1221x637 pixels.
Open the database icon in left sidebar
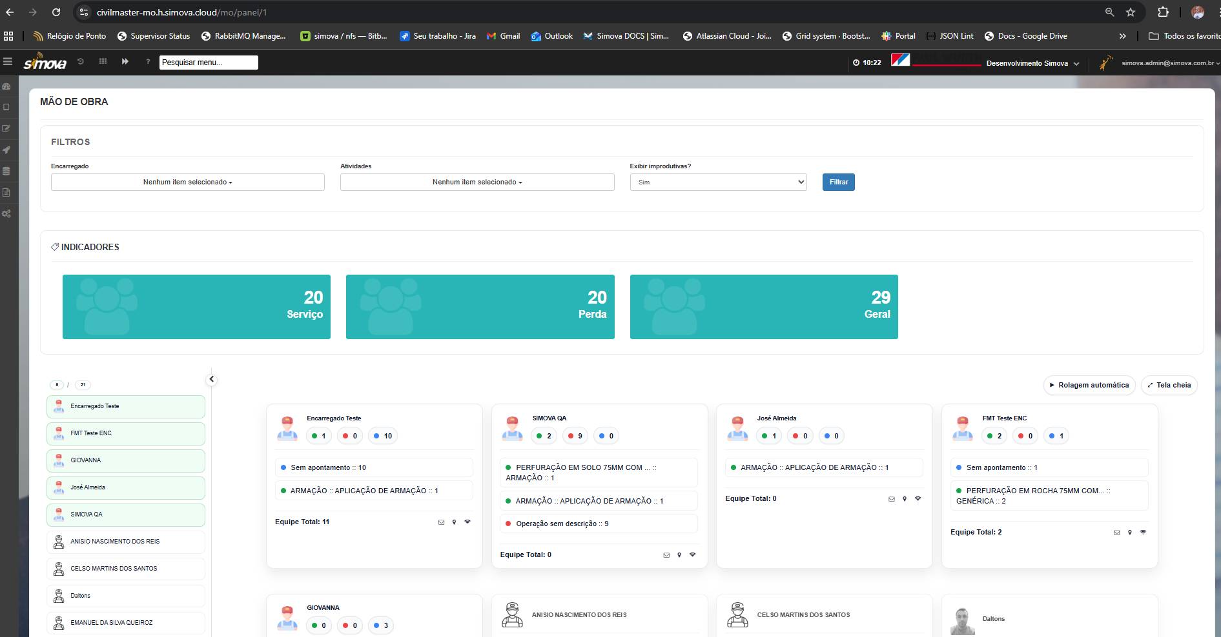point(6,171)
